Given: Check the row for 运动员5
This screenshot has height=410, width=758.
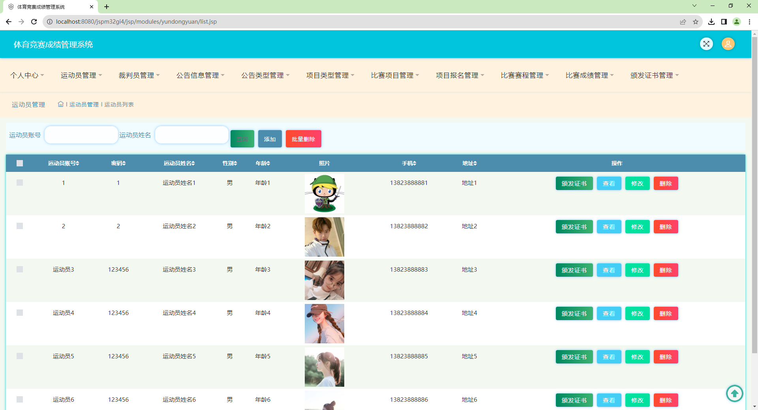Looking at the screenshot, I should 20,356.
